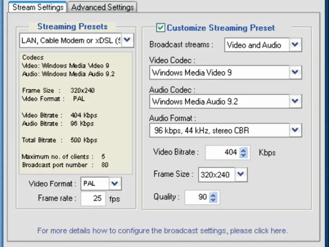Click the Video Bitrate value field
The height and width of the screenshot is (247, 329).
tap(222, 152)
